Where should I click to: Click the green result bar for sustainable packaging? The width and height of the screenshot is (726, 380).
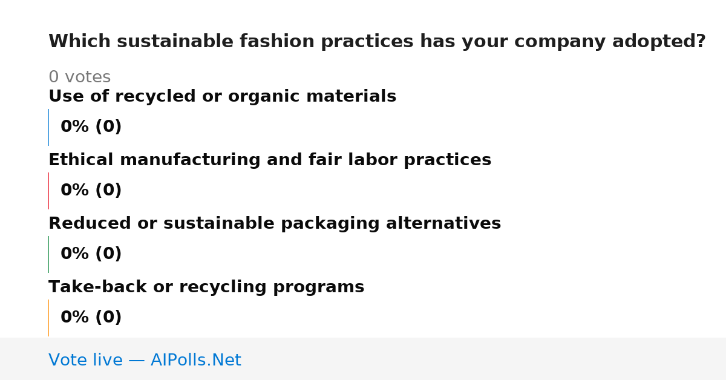[48, 254]
